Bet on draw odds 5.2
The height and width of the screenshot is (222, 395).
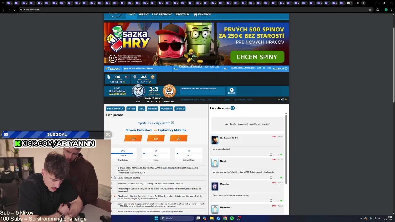(156, 138)
